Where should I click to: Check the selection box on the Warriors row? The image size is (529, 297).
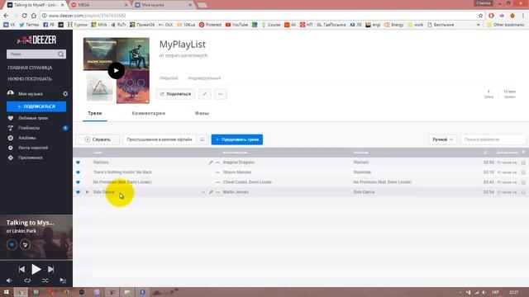[x=523, y=163]
